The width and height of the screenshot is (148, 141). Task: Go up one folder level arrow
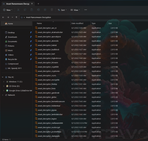[16, 17]
